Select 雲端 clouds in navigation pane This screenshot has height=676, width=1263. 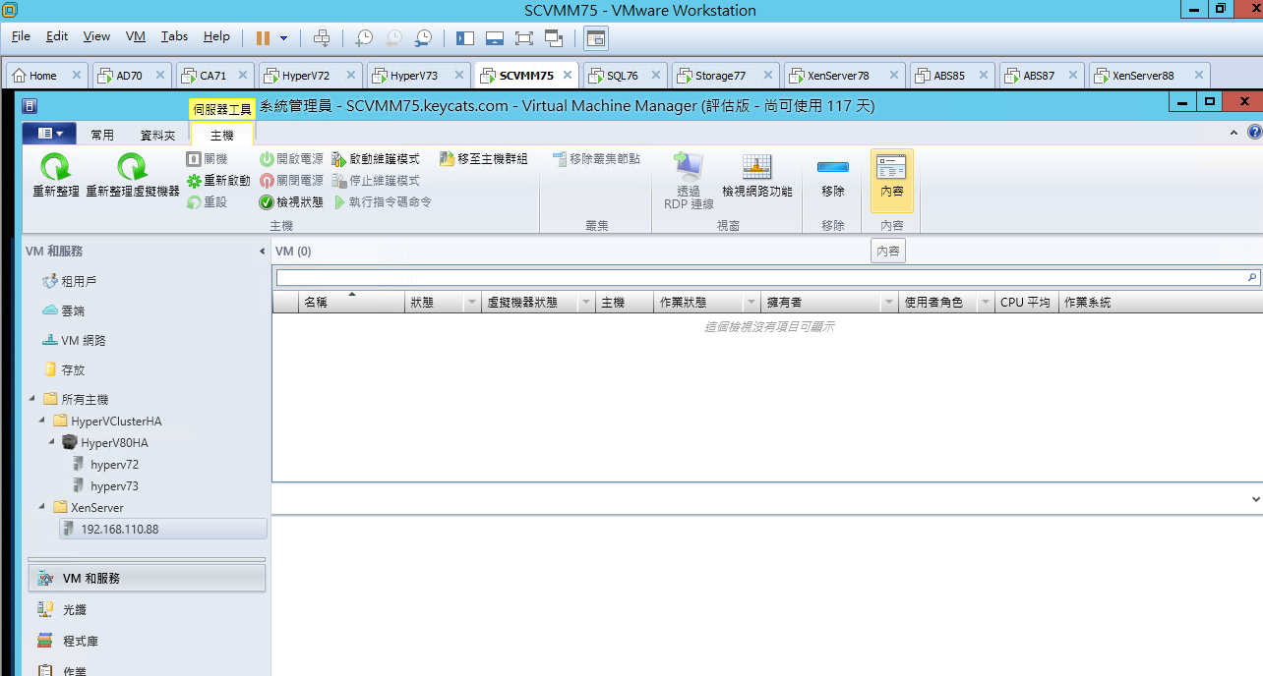click(x=73, y=310)
